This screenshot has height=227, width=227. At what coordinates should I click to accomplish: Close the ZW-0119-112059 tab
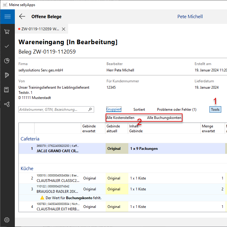click(64, 29)
